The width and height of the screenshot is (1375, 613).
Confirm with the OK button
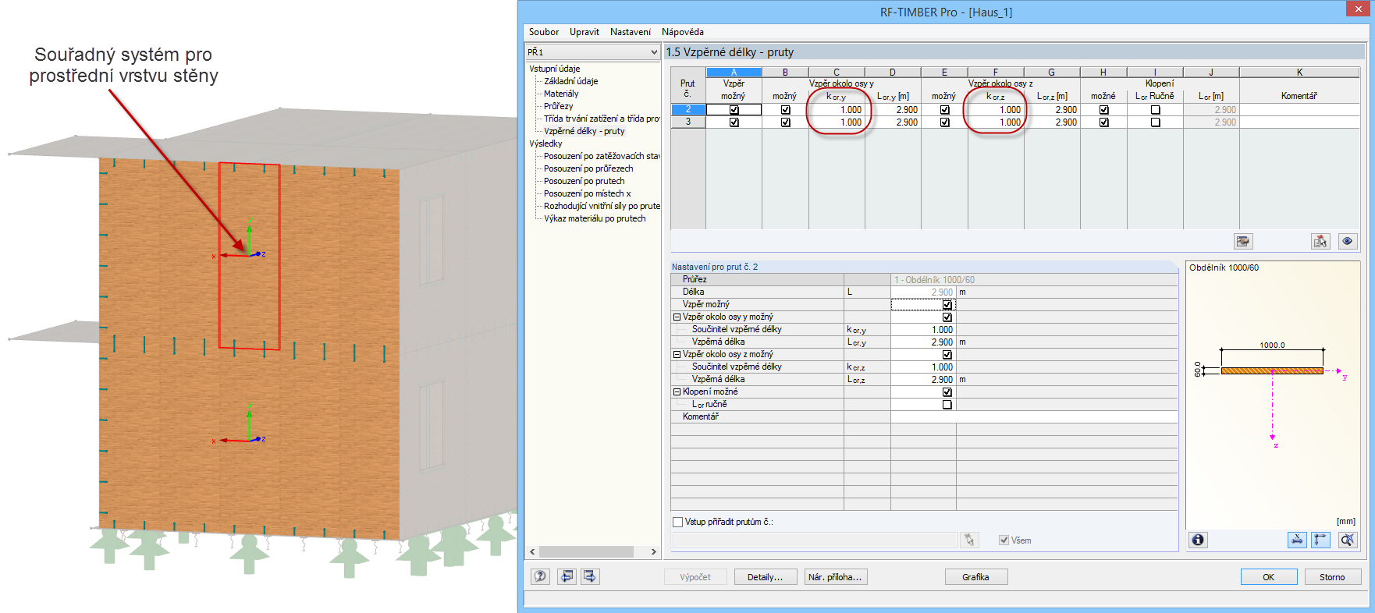1268,577
